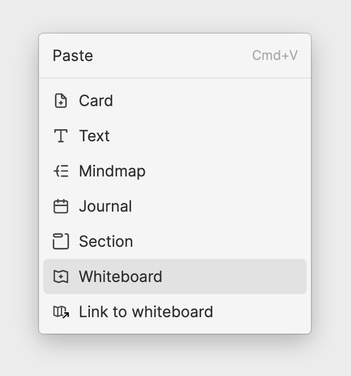Click the Cmd+V shortcut hint
The image size is (351, 376).
click(275, 56)
